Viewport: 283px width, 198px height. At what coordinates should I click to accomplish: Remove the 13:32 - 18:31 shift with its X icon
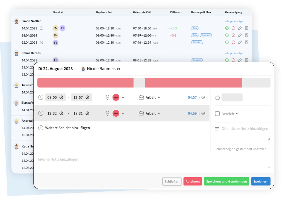[203, 113]
